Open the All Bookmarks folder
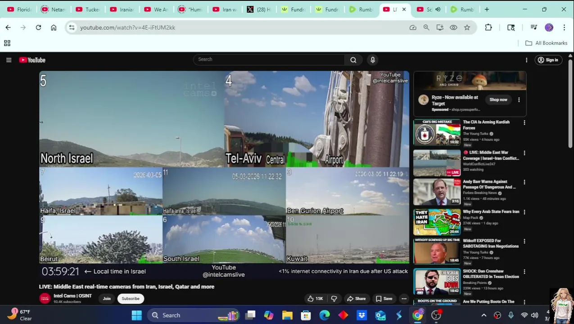 (x=546, y=43)
